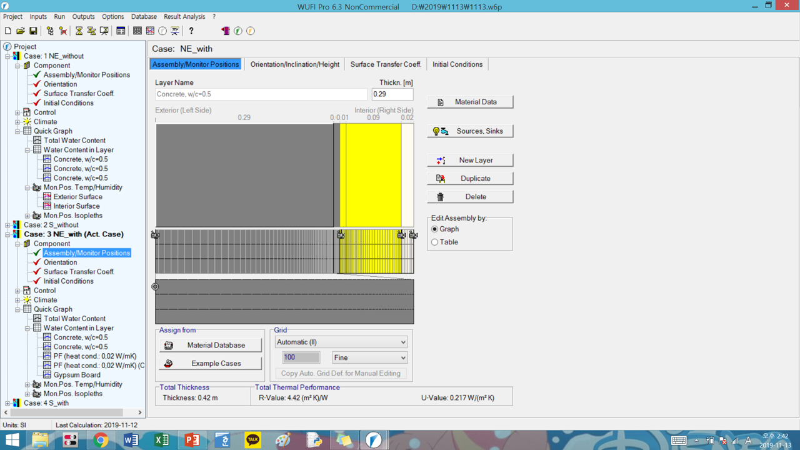This screenshot has height=450, width=800.
Task: Open the Result Analysis menu
Action: (x=184, y=17)
